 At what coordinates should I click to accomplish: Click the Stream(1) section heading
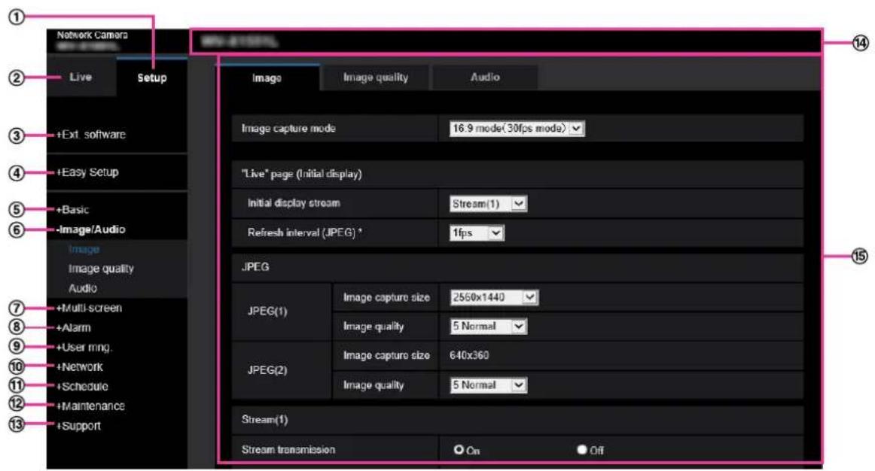click(264, 419)
